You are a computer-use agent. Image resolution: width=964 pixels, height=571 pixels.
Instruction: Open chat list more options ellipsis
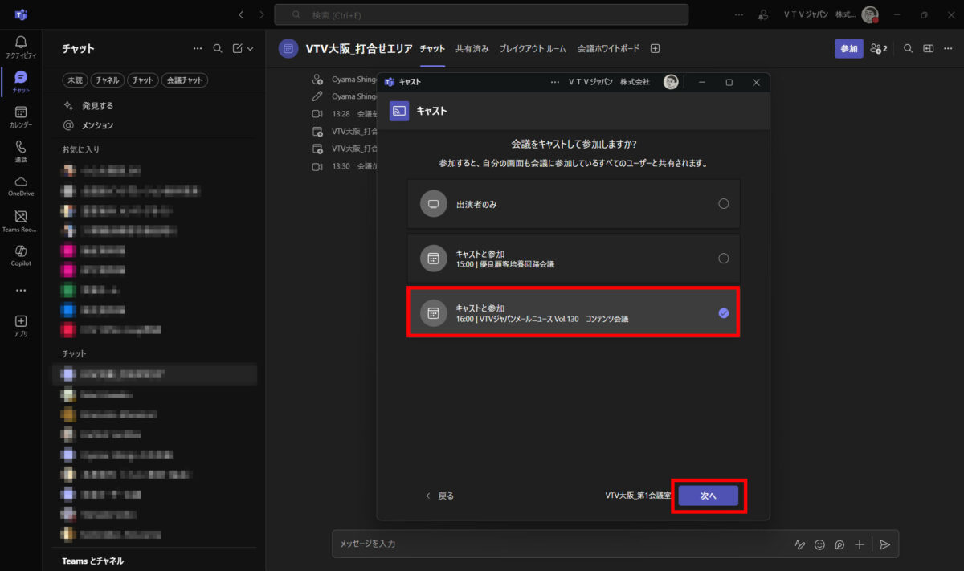coord(198,49)
